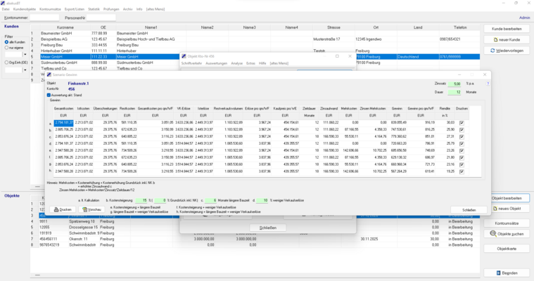Open the Vorschau print preview

click(x=92, y=209)
